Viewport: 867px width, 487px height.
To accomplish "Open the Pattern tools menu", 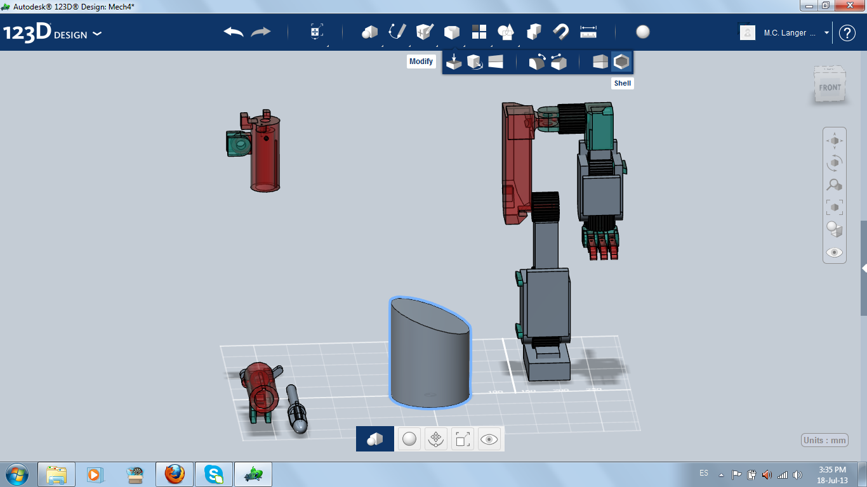I will pos(479,32).
